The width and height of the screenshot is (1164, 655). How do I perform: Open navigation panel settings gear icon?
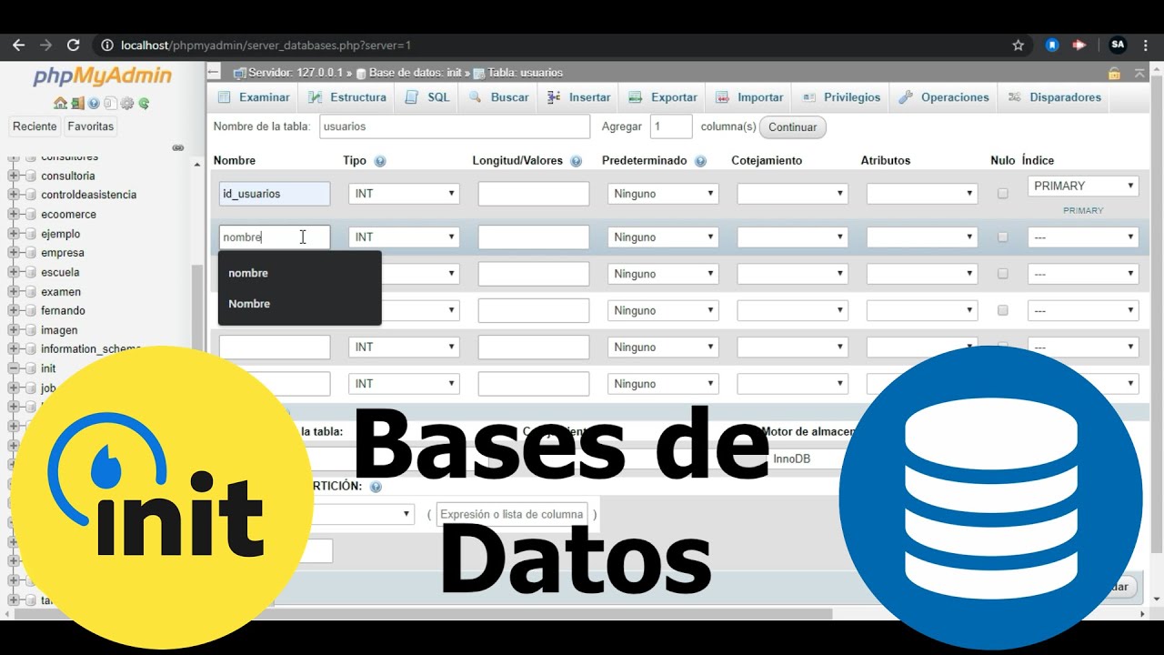[127, 104]
